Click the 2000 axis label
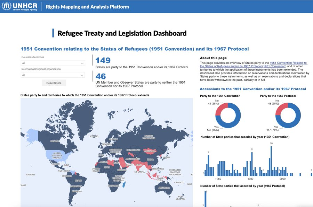 [x=282, y=179]
